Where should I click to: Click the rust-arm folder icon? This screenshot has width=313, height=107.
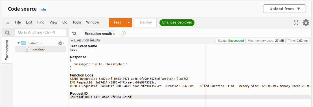23,43
